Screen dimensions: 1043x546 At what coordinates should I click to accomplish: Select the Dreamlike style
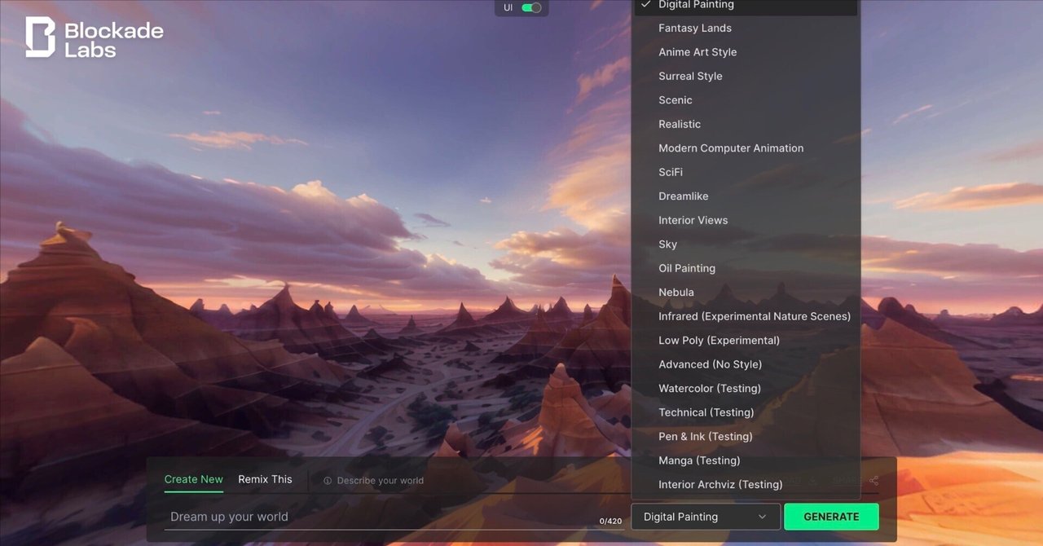click(x=684, y=196)
